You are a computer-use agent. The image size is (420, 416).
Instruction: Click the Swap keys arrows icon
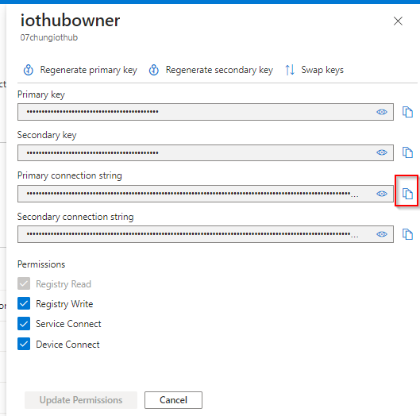[x=290, y=70]
